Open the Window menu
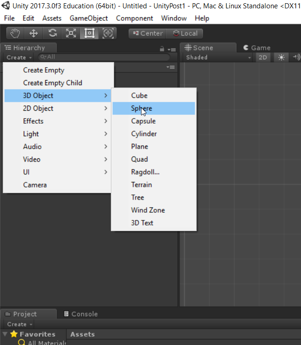 [x=174, y=18]
